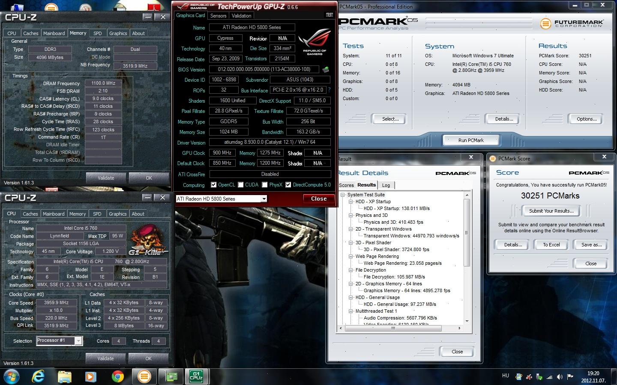Click the volume speaker tray icon
The width and height of the screenshot is (617, 385).
click(x=560, y=377)
